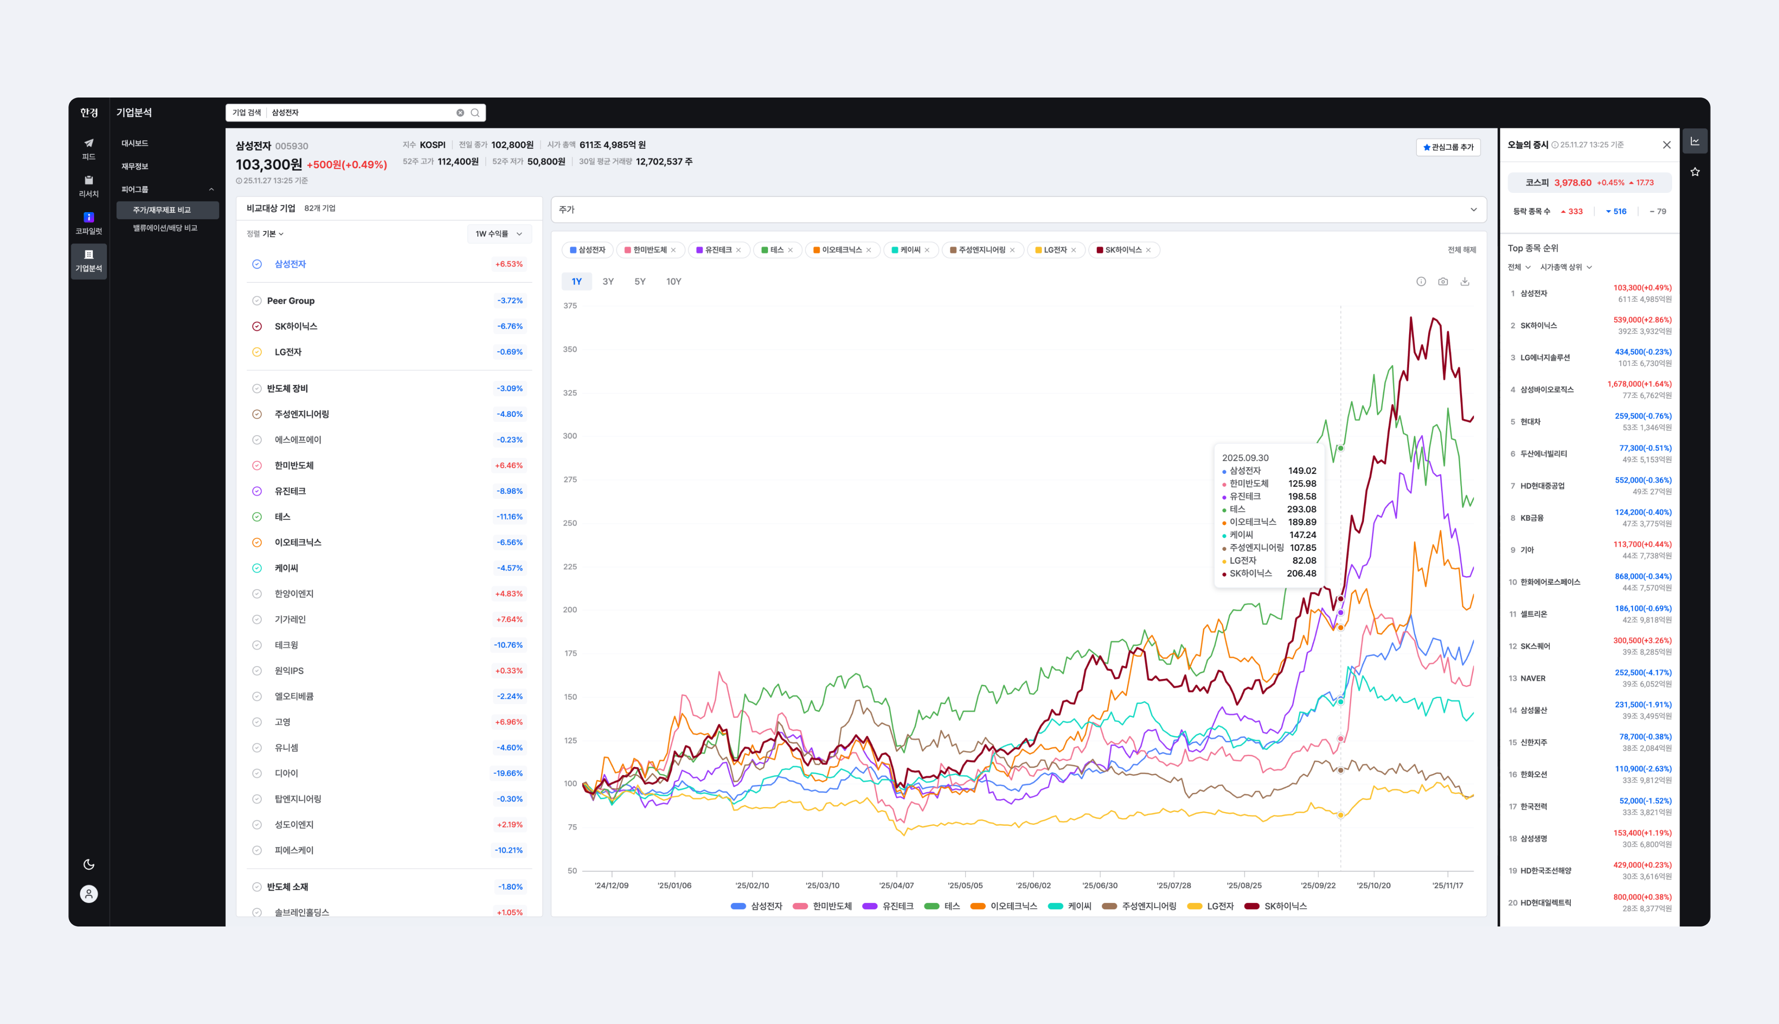Toggle dark mode moon icon
Viewport: 1779px width, 1024px height.
tap(89, 864)
